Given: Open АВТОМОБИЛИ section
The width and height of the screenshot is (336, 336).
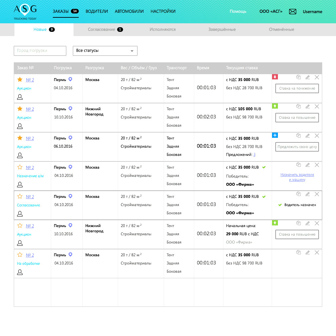Looking at the screenshot, I should [129, 11].
